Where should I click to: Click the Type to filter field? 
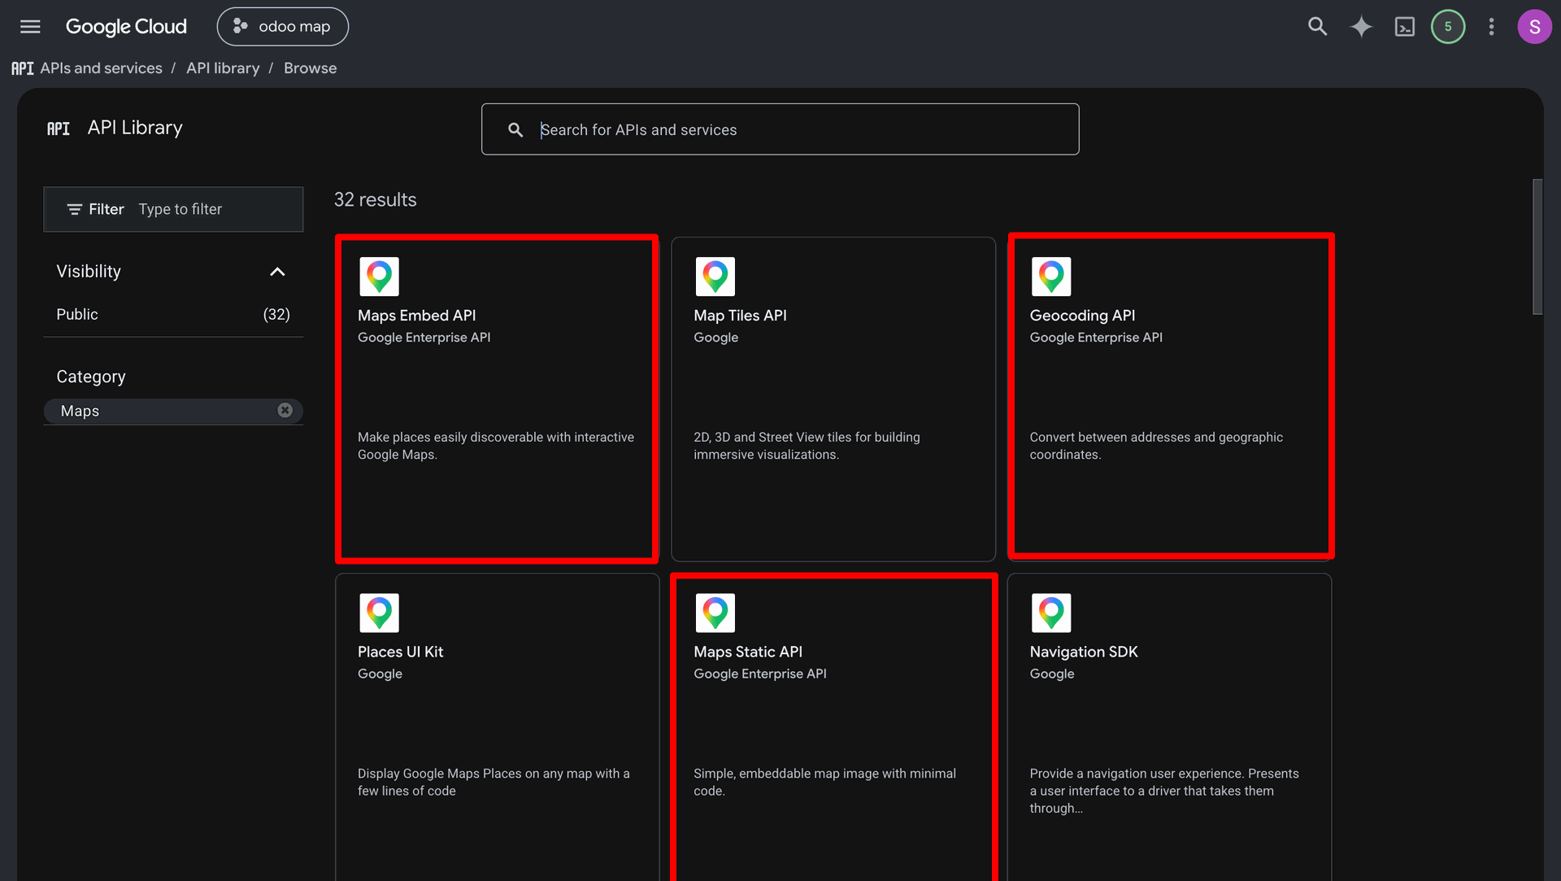[180, 210]
